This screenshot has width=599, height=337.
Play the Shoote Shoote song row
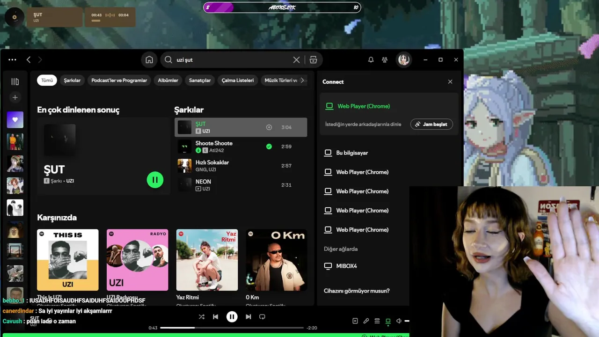(241, 147)
